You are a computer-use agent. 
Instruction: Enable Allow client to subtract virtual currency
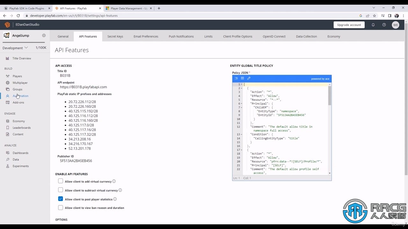pos(61,190)
